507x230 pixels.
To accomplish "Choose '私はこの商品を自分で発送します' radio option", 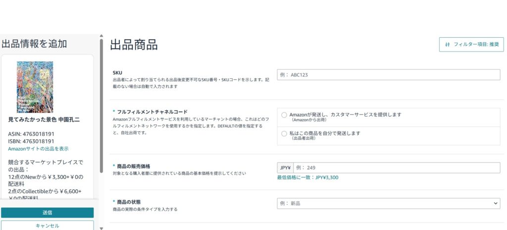I will point(284,134).
